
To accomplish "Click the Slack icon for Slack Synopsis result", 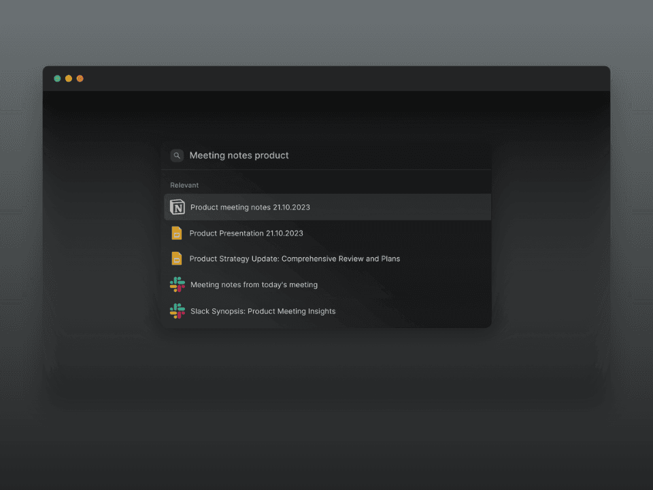I will coord(178,311).
